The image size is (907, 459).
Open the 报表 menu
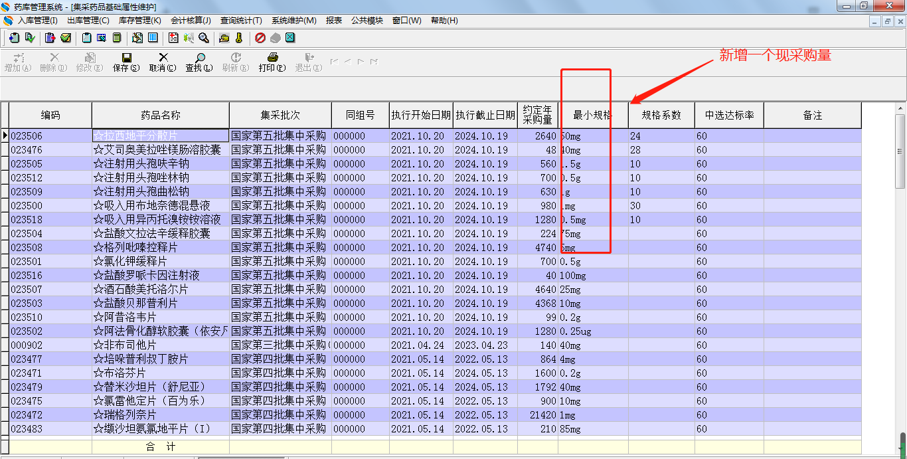334,21
